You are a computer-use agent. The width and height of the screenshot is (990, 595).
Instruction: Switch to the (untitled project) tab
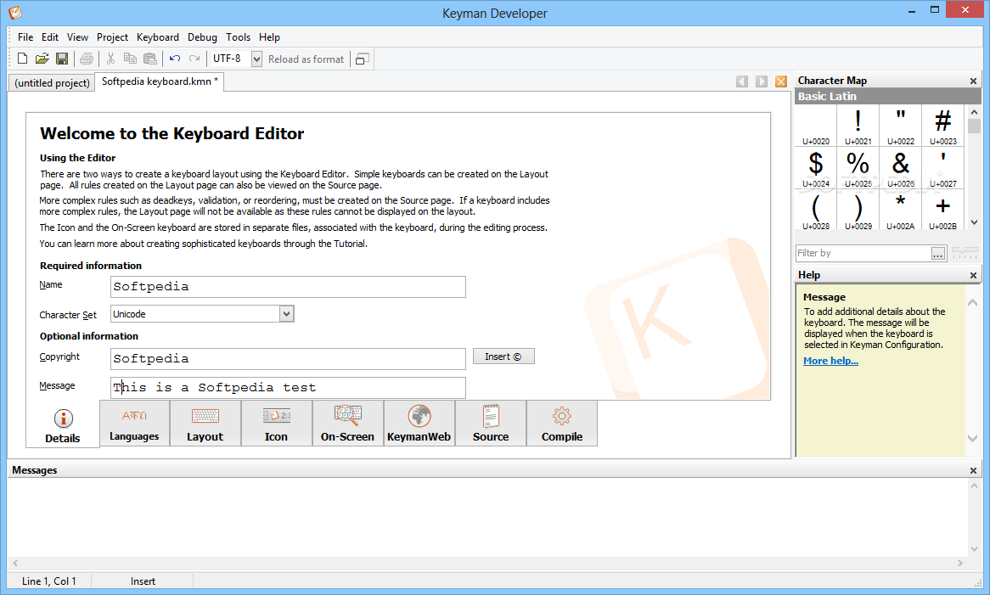52,82
